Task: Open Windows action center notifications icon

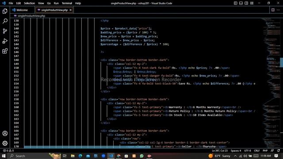Action: coord(276,156)
